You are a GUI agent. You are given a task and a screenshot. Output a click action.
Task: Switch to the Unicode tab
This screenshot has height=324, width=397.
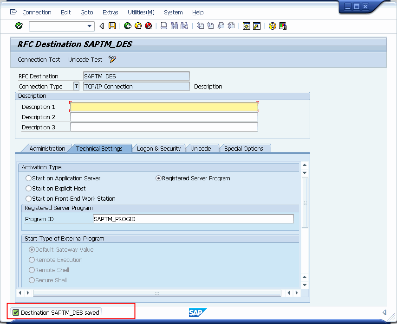tap(201, 149)
